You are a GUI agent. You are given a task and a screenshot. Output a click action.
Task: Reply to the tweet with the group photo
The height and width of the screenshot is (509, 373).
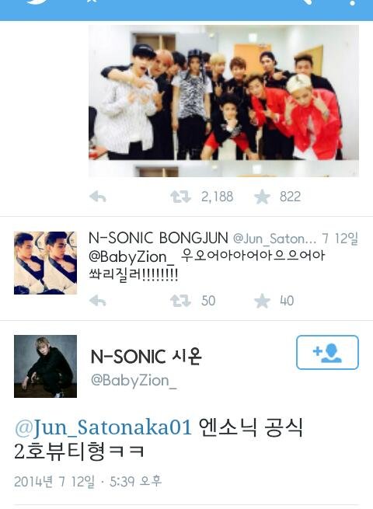coord(98,197)
